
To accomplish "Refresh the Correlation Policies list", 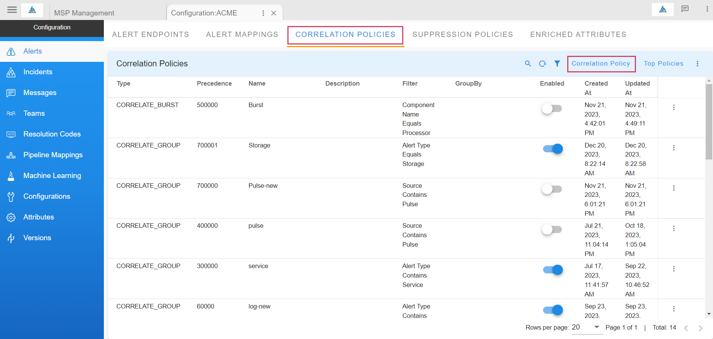I will 542,64.
